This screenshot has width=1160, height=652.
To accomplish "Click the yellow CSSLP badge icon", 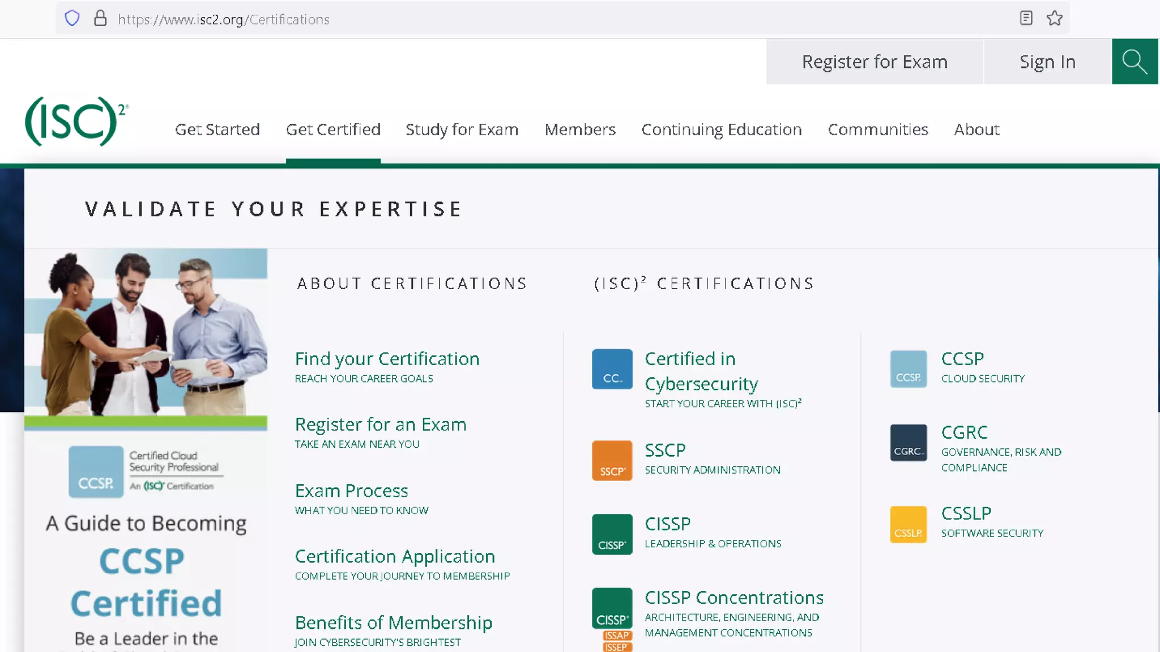I will coord(908,524).
